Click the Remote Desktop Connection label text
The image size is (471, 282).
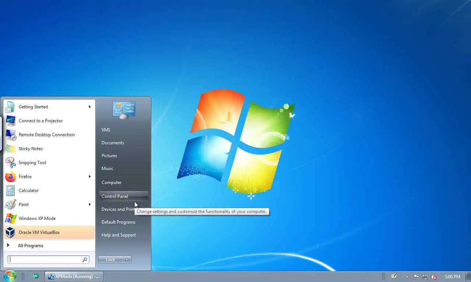coord(47,135)
